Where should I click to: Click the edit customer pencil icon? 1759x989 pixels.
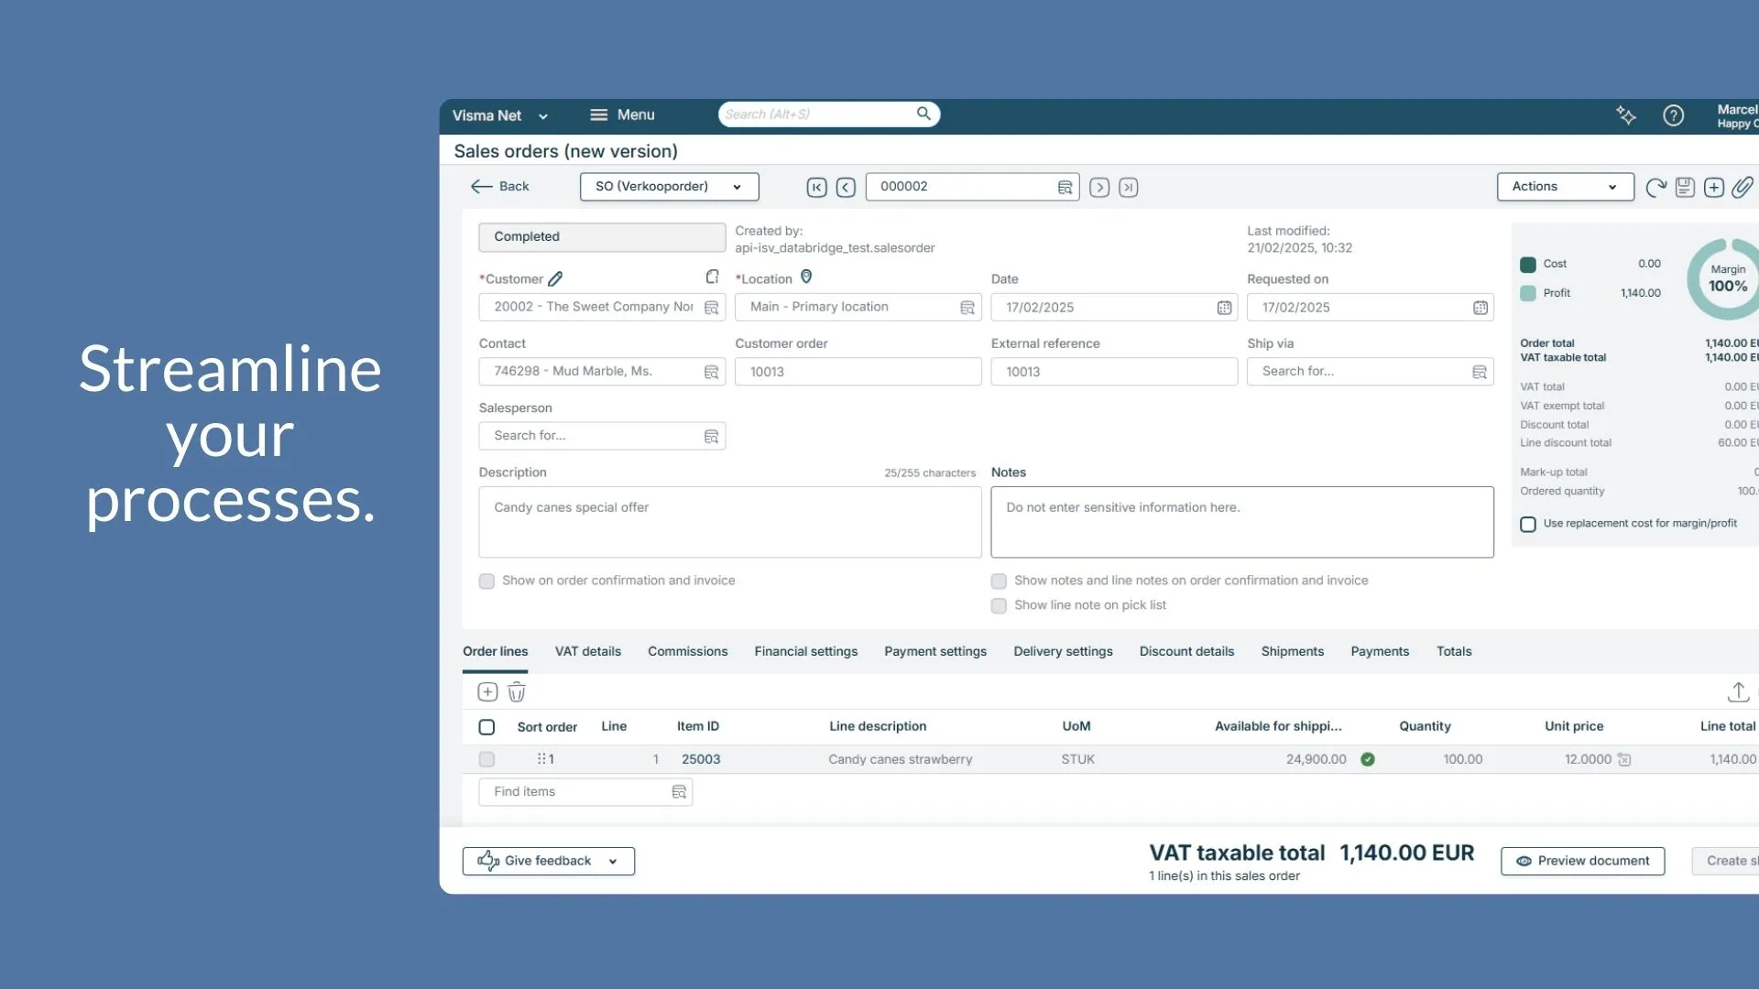coord(555,279)
